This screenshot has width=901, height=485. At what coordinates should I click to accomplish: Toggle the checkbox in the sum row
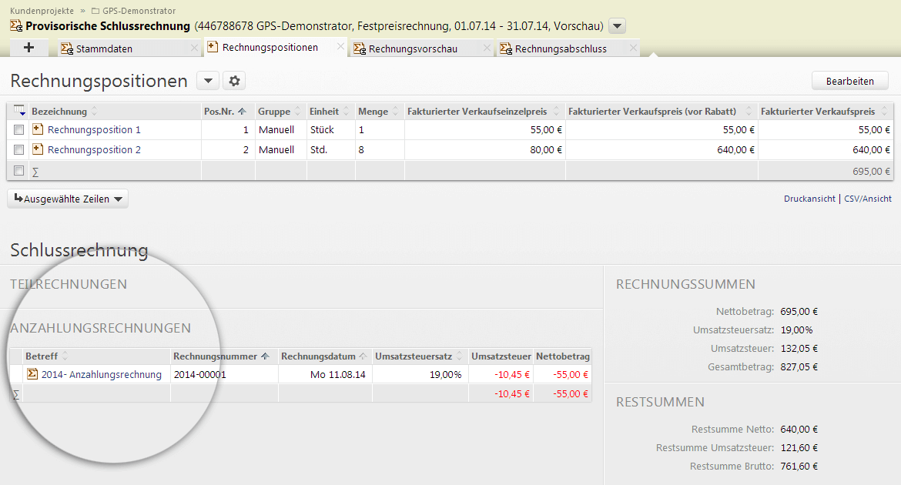(19, 170)
